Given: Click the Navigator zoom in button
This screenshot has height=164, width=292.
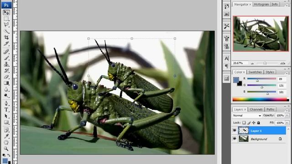Looking at the screenshot, I should 283,63.
